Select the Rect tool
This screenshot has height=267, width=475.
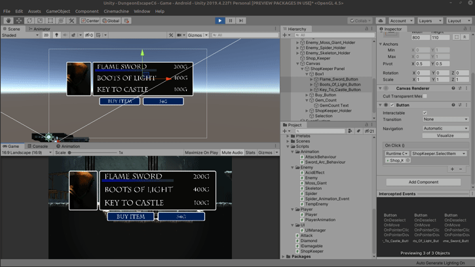point(50,20)
